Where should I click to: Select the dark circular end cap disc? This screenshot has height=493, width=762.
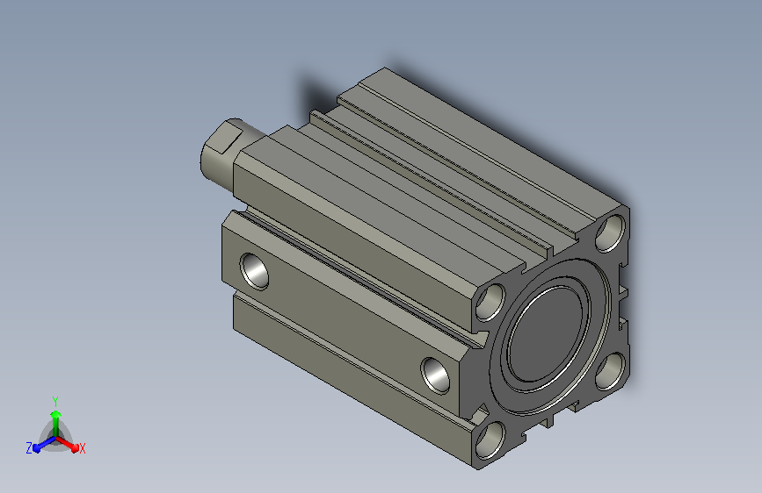point(545,334)
